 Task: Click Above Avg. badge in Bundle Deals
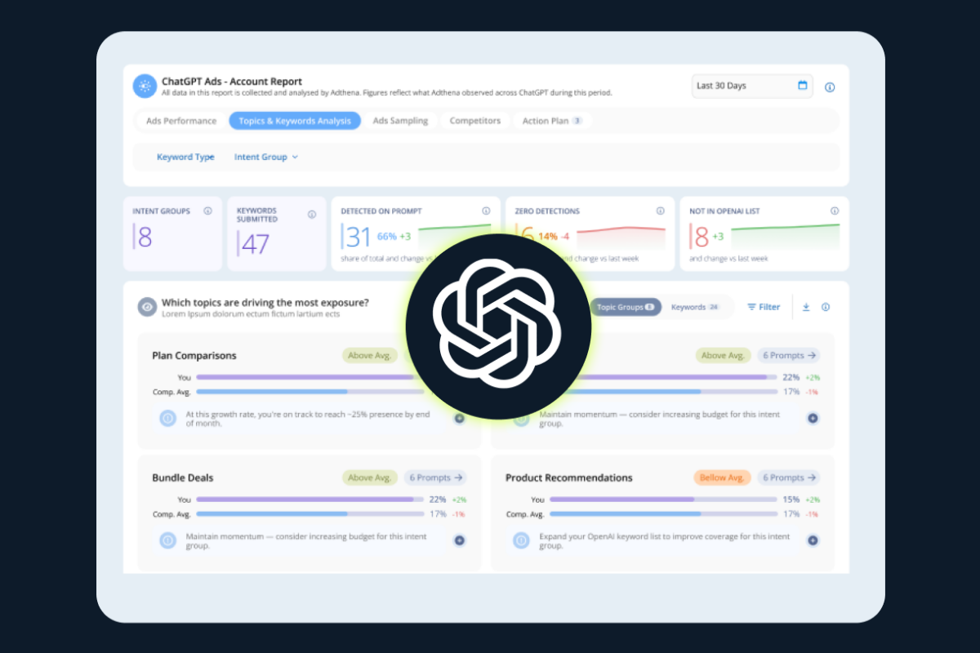(x=370, y=478)
